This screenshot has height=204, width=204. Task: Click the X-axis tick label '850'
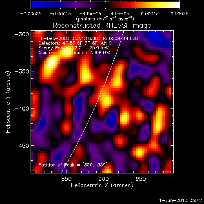(x=67, y=179)
